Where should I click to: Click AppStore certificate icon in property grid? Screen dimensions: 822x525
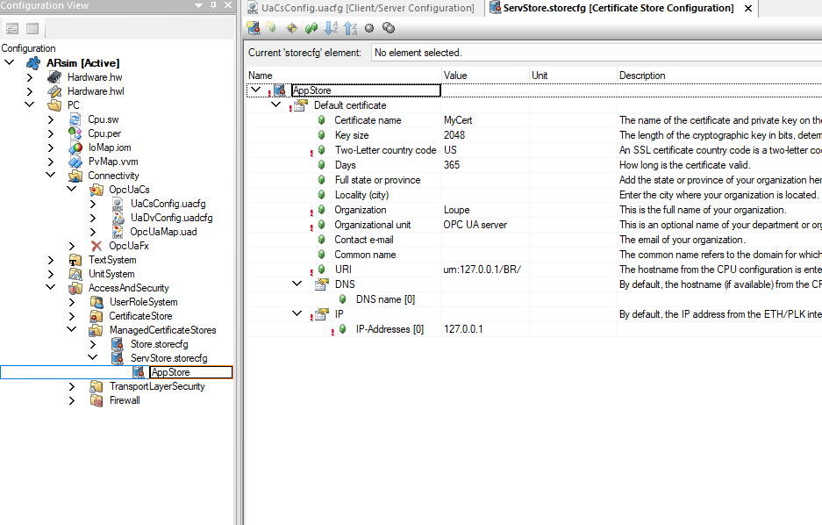click(280, 90)
